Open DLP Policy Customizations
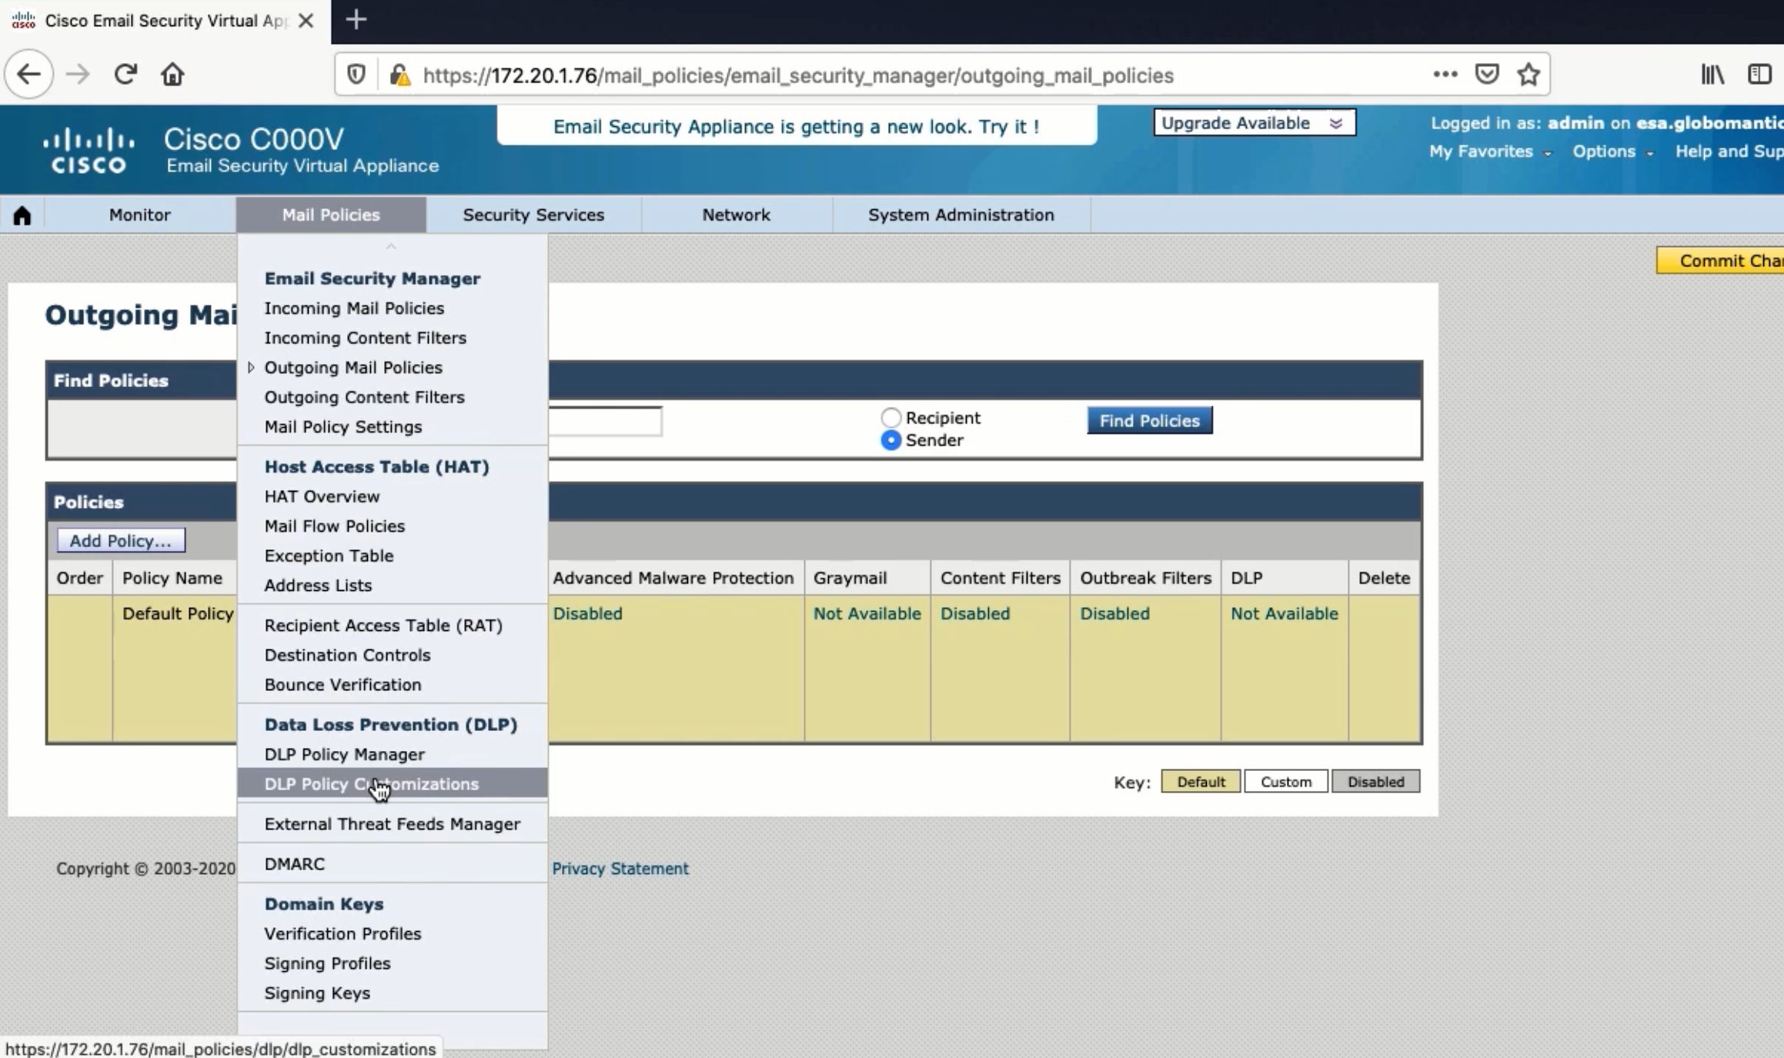The height and width of the screenshot is (1058, 1784). 393,784
